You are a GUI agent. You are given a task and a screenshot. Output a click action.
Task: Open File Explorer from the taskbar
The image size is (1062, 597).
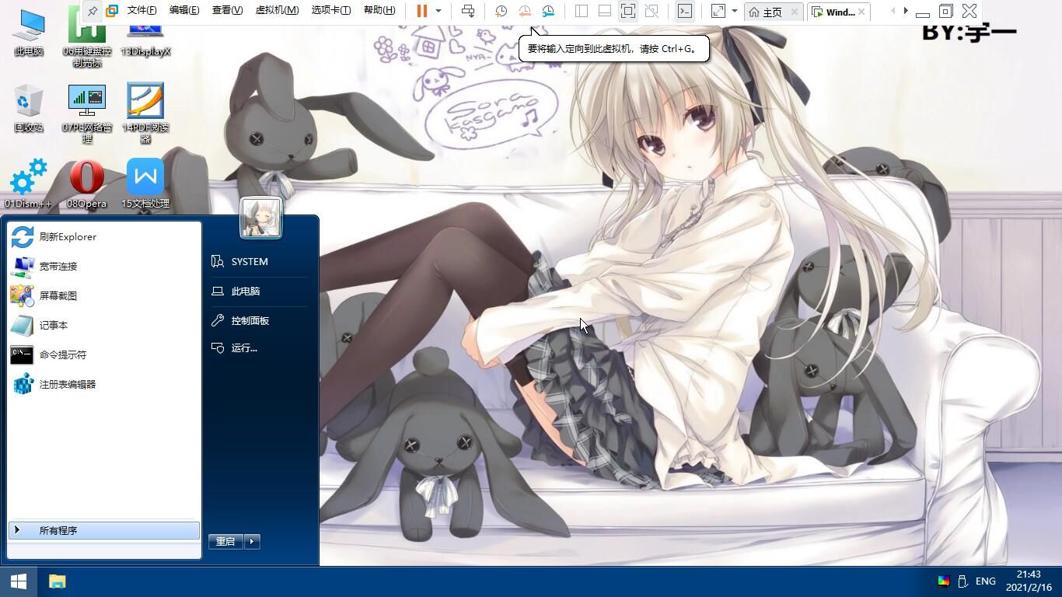click(x=58, y=581)
